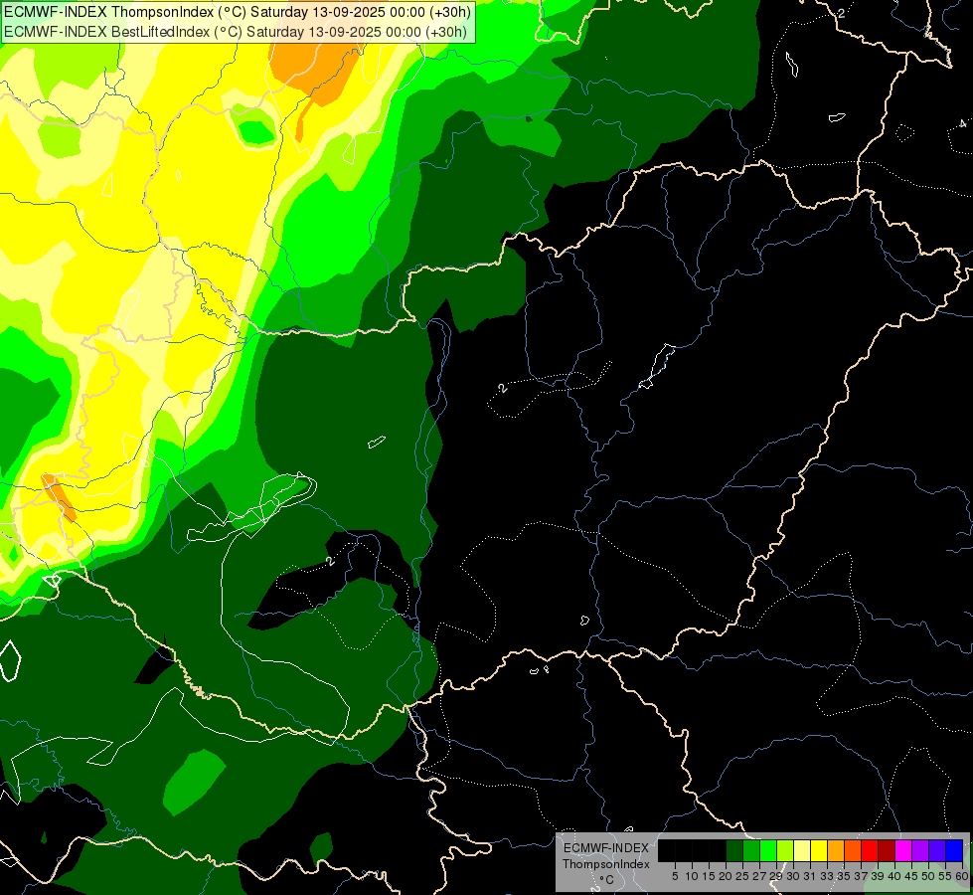Click the legend tick value 25
Viewport: 973px width, 895px height.
tap(742, 876)
